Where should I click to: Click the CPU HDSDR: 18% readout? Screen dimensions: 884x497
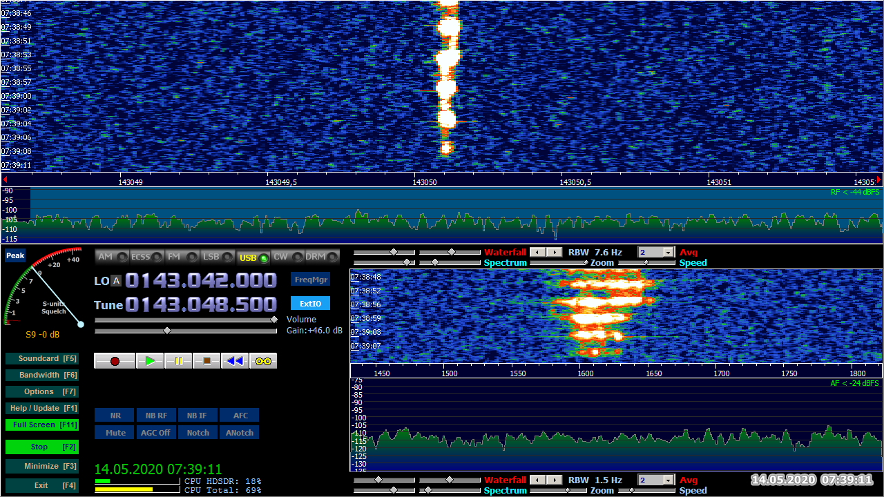[223, 481]
